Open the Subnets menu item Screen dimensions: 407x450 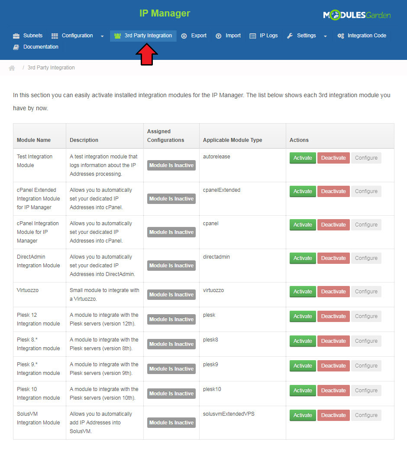click(28, 36)
